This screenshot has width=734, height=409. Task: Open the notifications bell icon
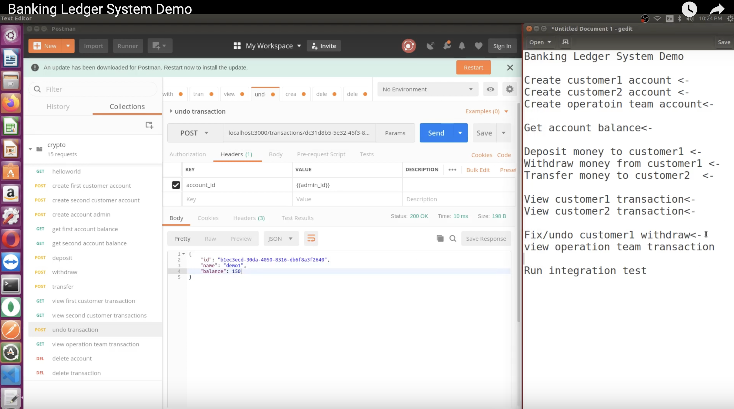[462, 46]
